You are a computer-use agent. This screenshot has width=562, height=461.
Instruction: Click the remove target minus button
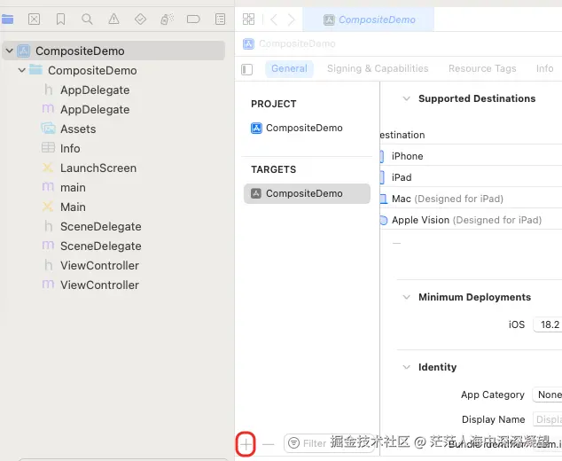pyautogui.click(x=268, y=444)
